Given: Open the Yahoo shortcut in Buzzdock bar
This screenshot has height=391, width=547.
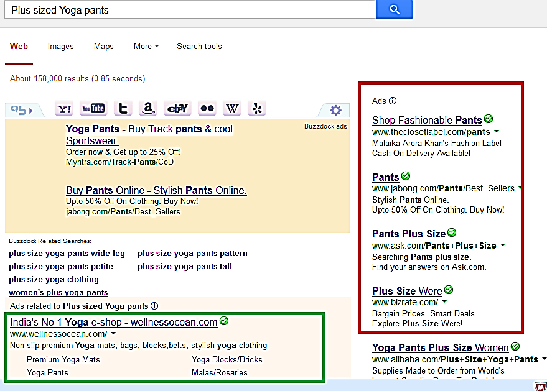Looking at the screenshot, I should point(64,109).
